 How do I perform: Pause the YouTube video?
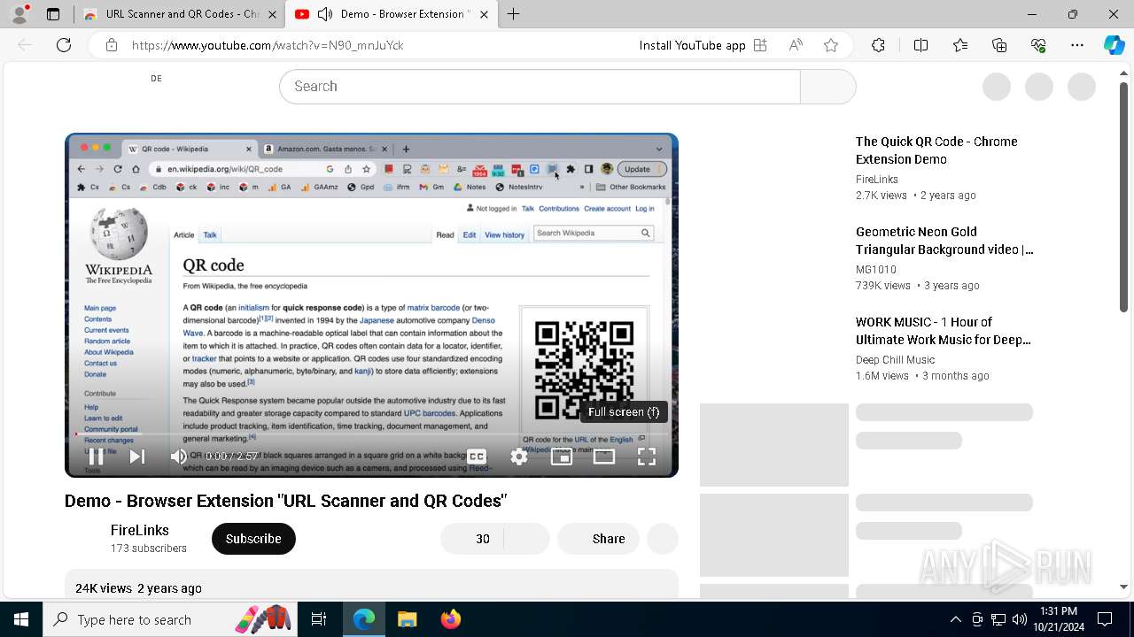(97, 457)
